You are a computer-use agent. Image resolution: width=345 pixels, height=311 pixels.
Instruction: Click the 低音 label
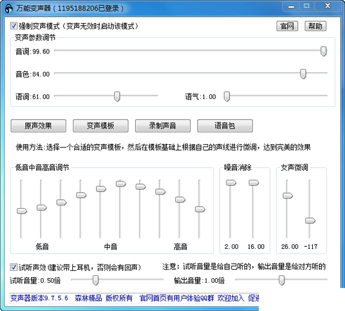point(42,247)
